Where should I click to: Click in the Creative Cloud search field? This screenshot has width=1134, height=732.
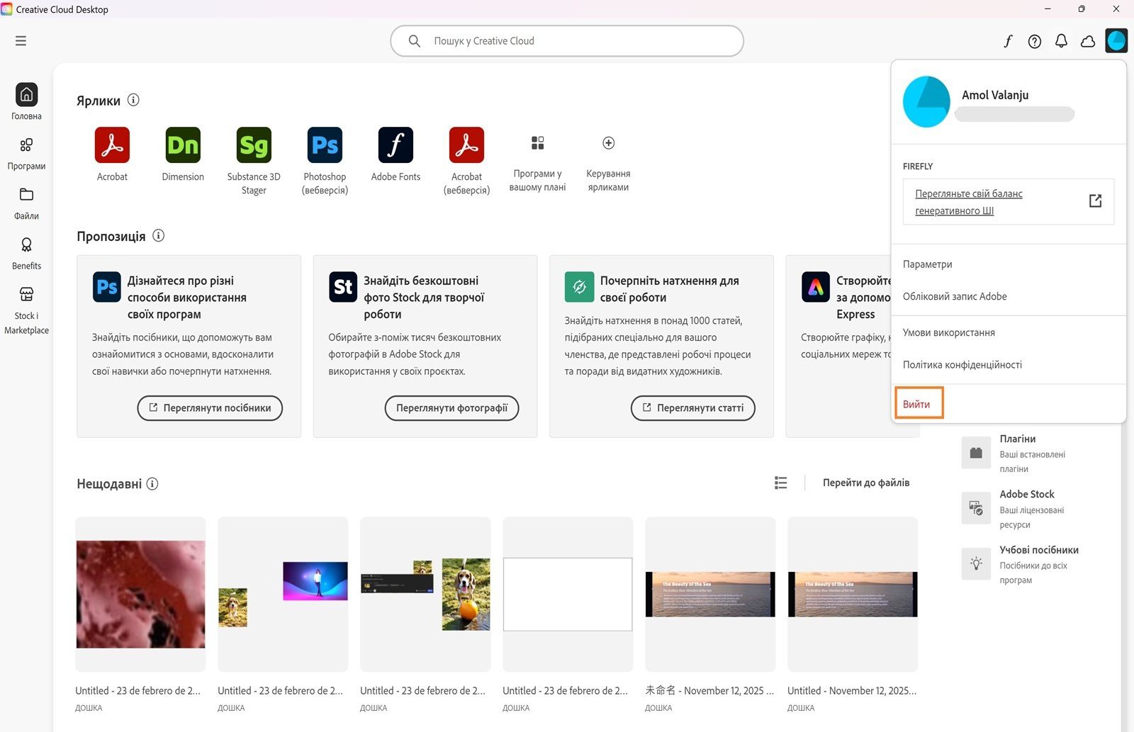pyautogui.click(x=567, y=41)
